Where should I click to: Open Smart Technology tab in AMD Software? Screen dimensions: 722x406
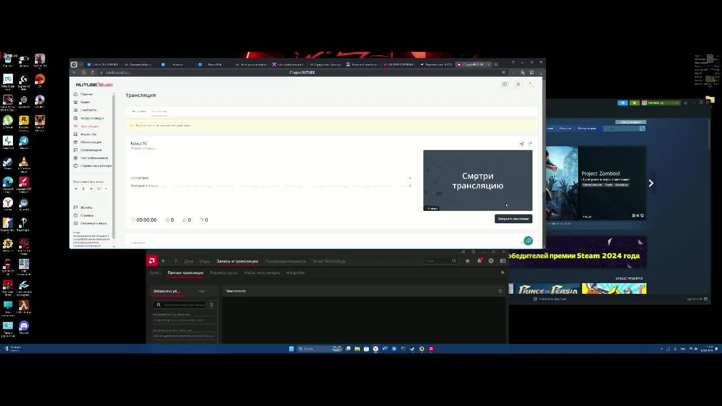coord(329,261)
